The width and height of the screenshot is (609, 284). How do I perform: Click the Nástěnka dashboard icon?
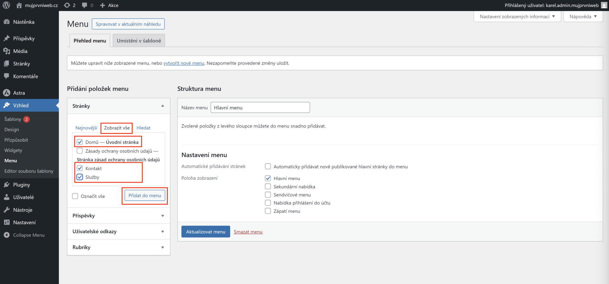point(7,22)
